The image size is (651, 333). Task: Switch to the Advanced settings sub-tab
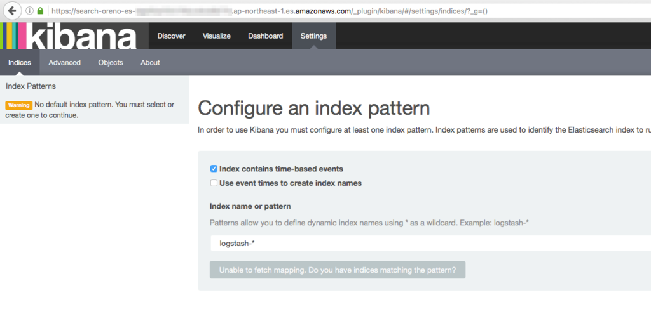point(64,63)
